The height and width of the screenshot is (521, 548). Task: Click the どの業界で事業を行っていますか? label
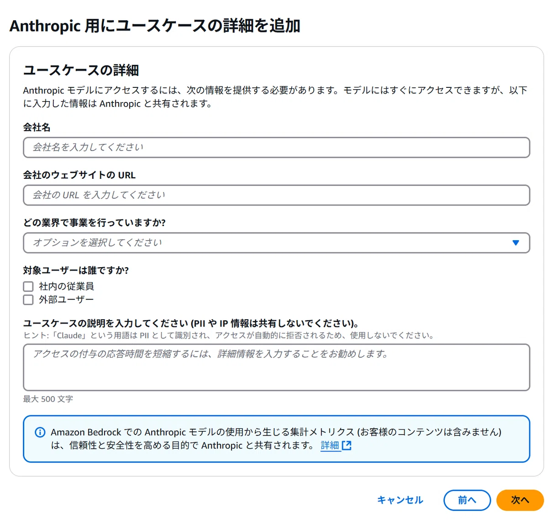pyautogui.click(x=95, y=223)
